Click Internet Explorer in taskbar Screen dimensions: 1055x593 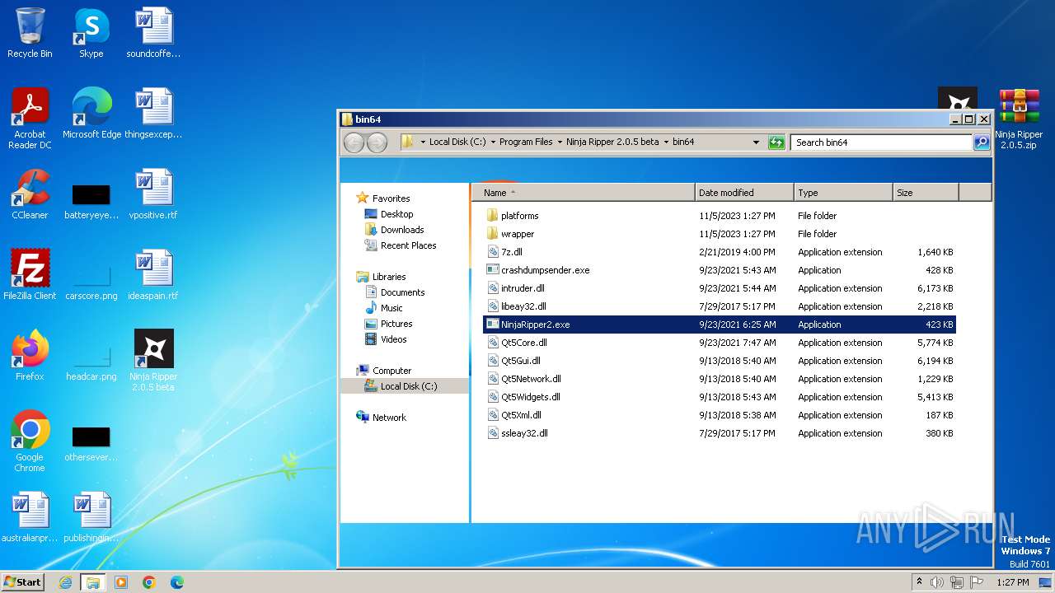click(x=66, y=582)
